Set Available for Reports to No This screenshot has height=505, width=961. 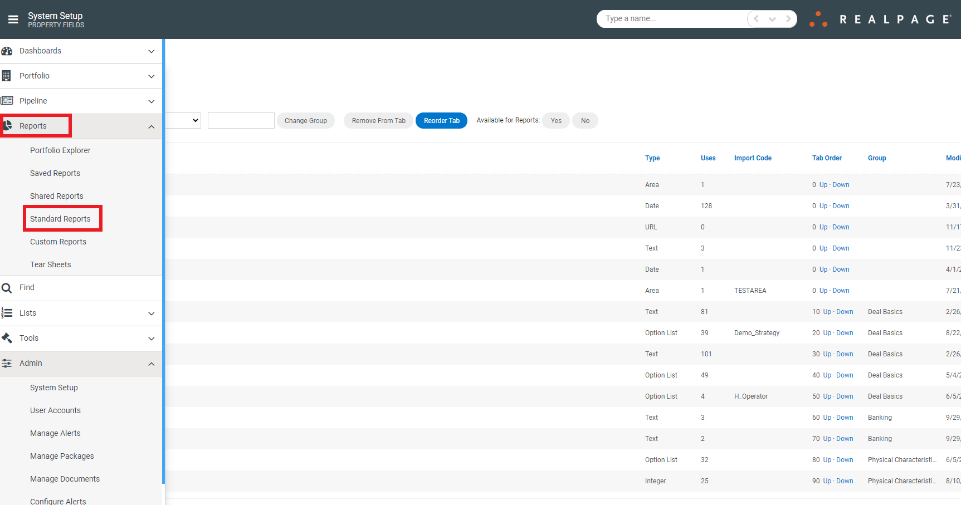[x=585, y=120]
